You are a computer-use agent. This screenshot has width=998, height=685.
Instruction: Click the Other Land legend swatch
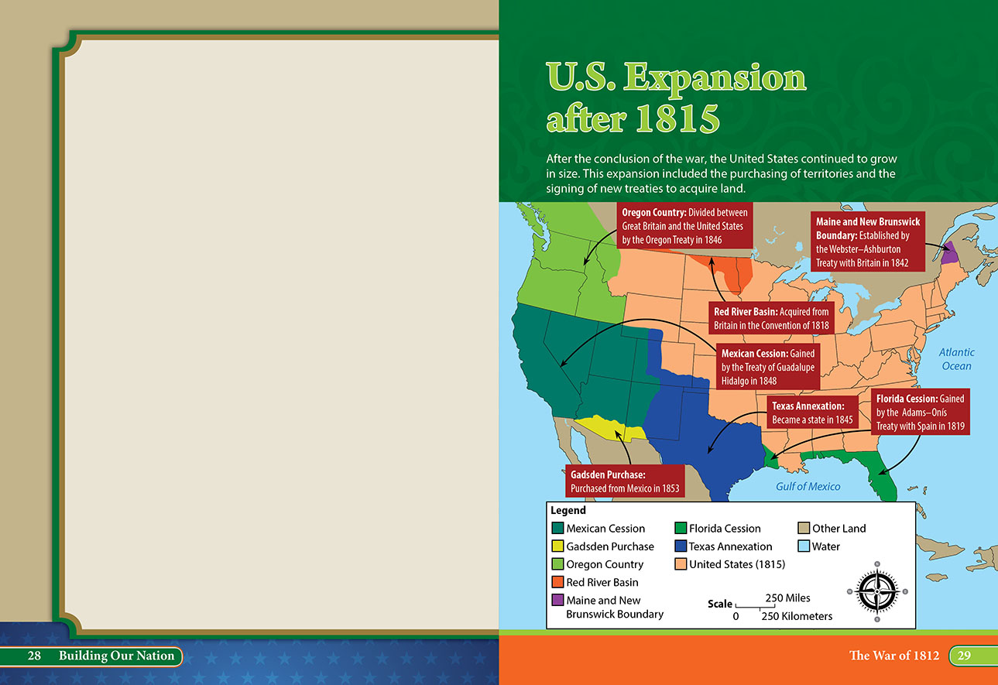(804, 529)
